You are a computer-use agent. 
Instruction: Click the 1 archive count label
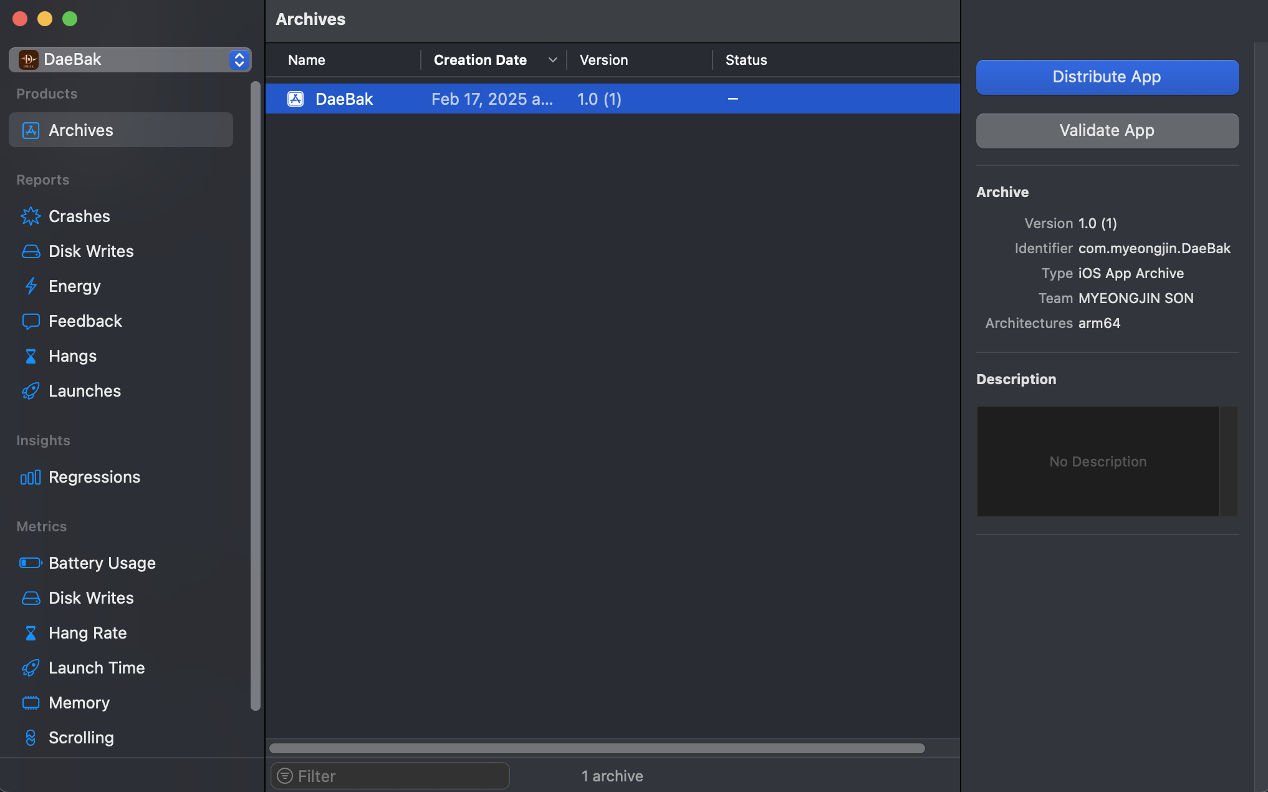click(612, 776)
